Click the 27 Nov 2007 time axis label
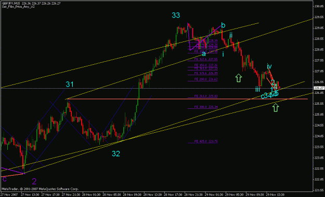 9,195
